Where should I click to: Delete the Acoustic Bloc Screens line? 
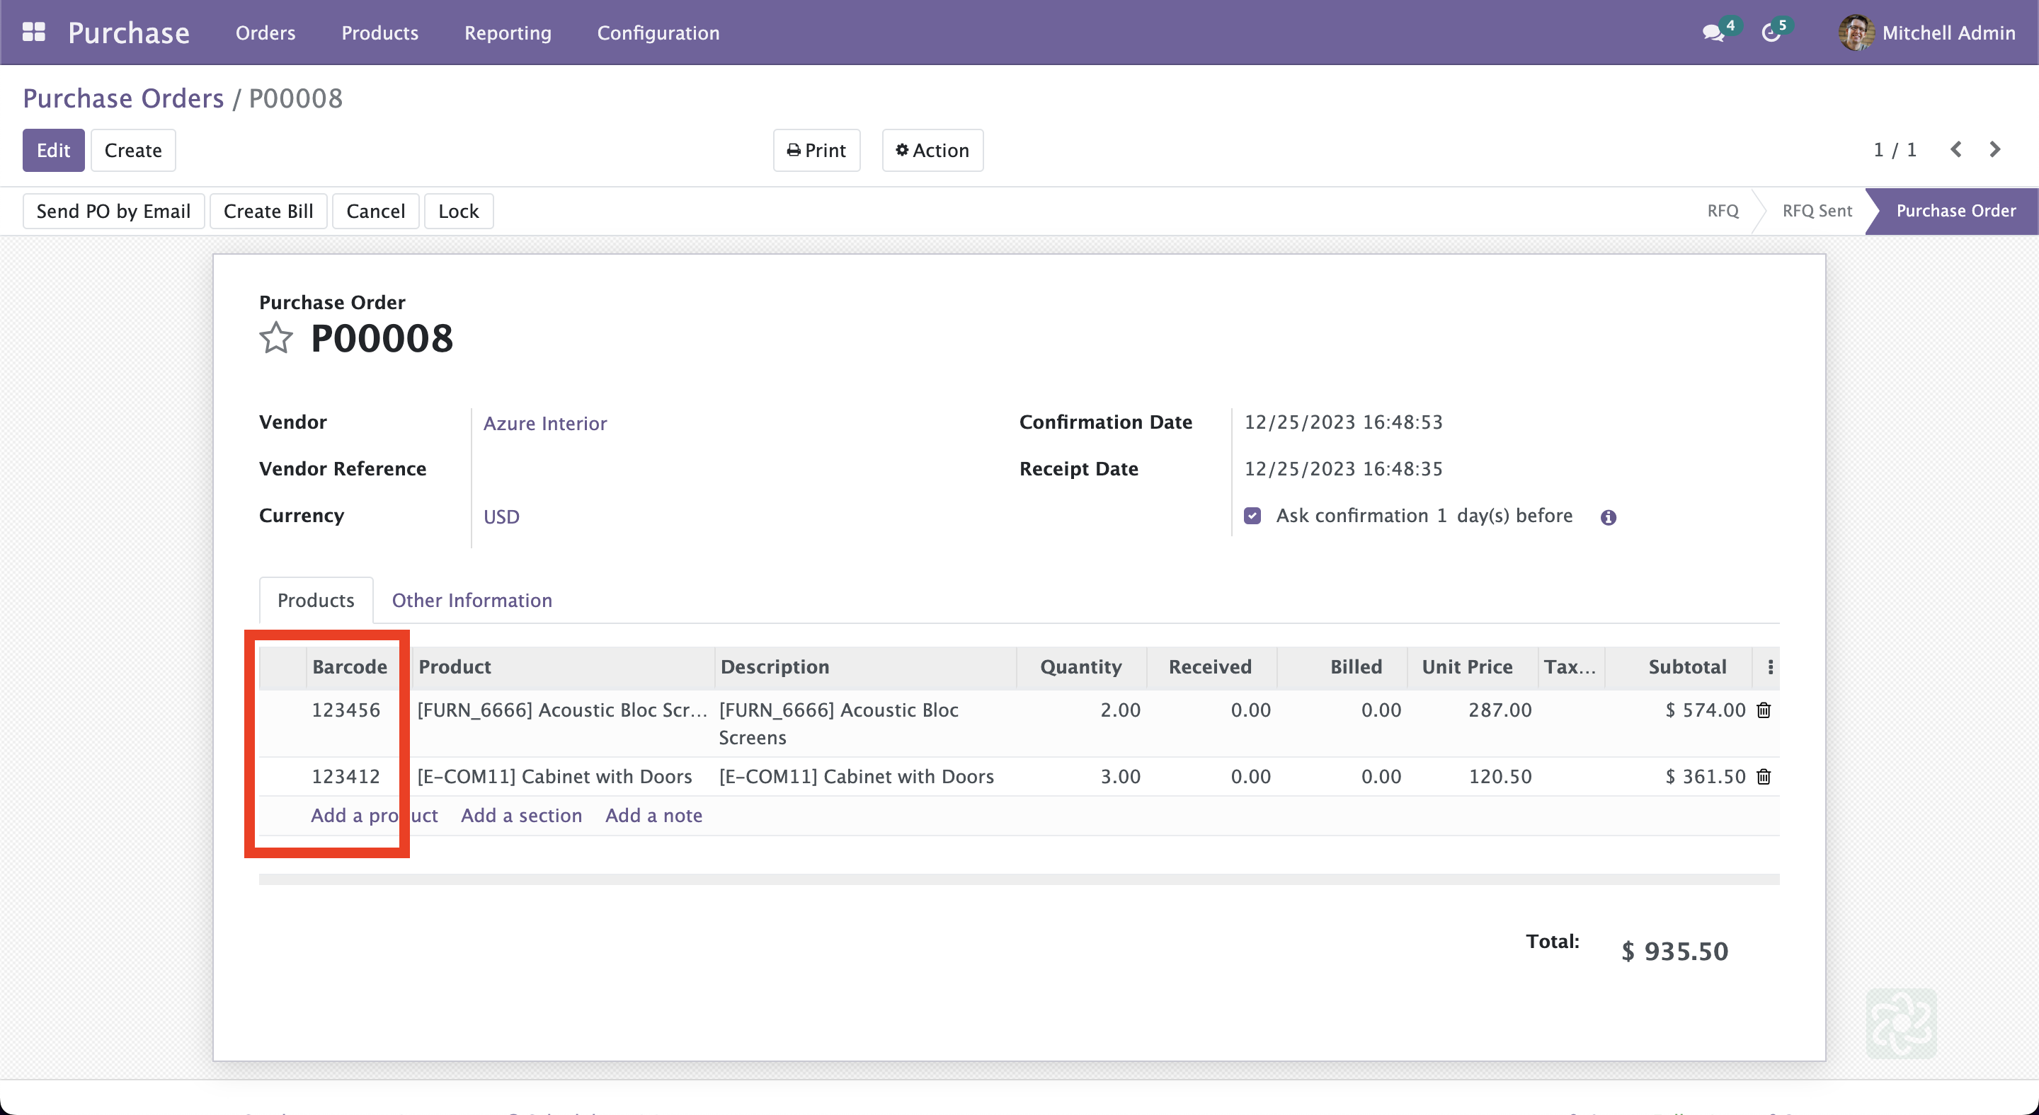[1764, 710]
